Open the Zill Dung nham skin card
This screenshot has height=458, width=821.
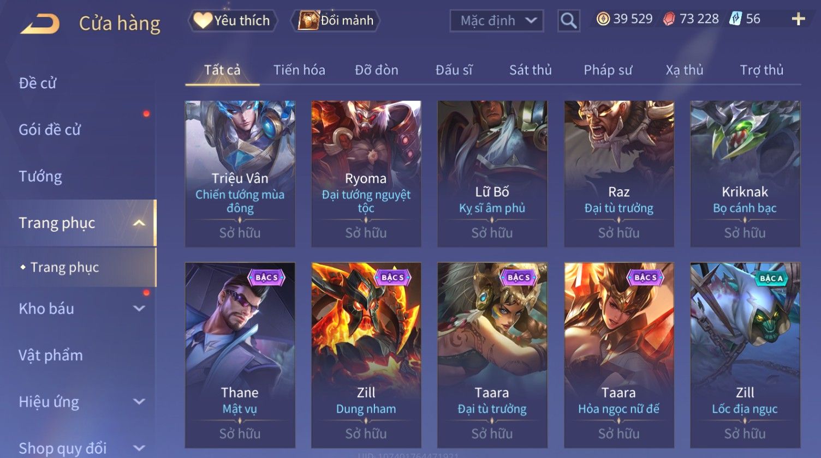pos(366,355)
